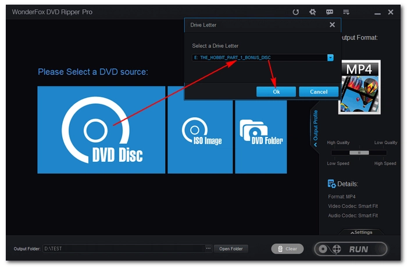This screenshot has height=267, width=407.
Task: Click the Format: MP4 detail text
Action: (x=342, y=197)
